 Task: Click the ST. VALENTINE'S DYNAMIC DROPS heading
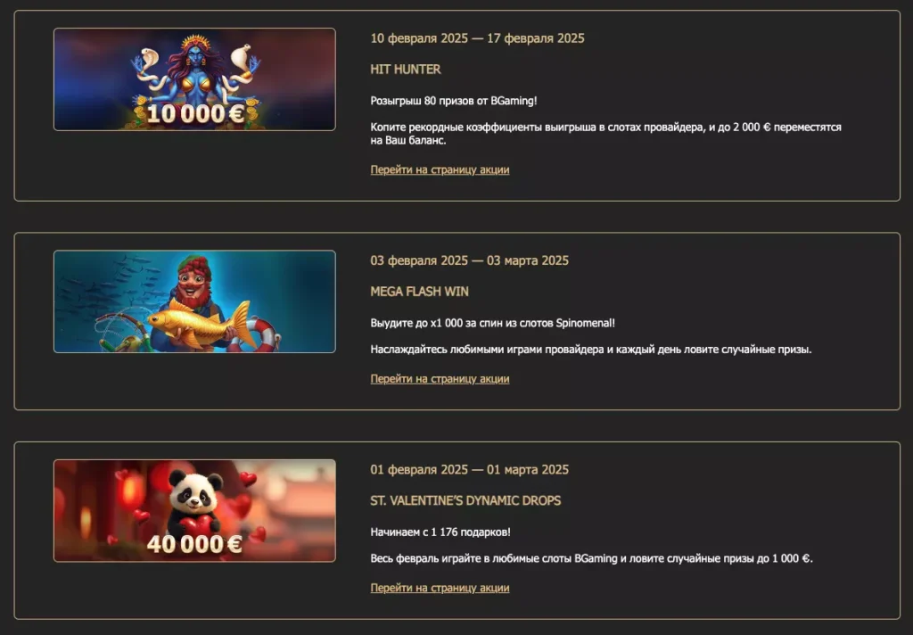pyautogui.click(x=465, y=500)
